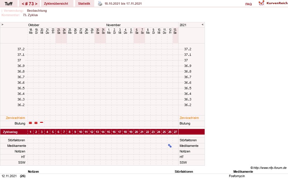This screenshot has width=288, height=183.
Task: Click bleeding mark on cycle day 2
Action: click(36, 123)
